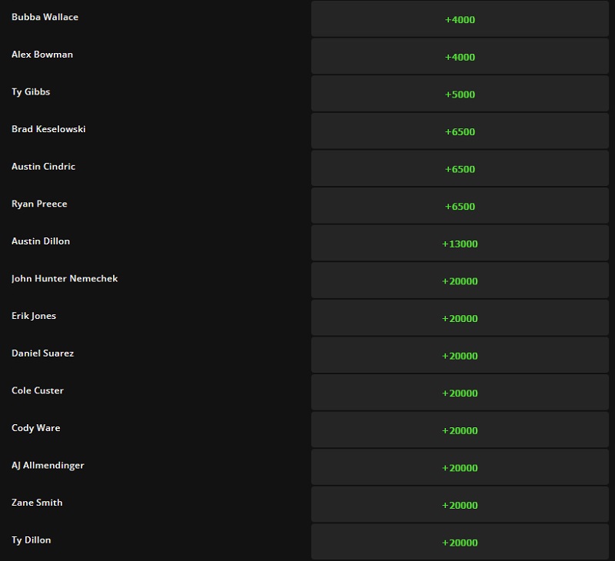Click the name Ryan Preece
Viewport: 615px width, 561px height.
[x=39, y=204]
